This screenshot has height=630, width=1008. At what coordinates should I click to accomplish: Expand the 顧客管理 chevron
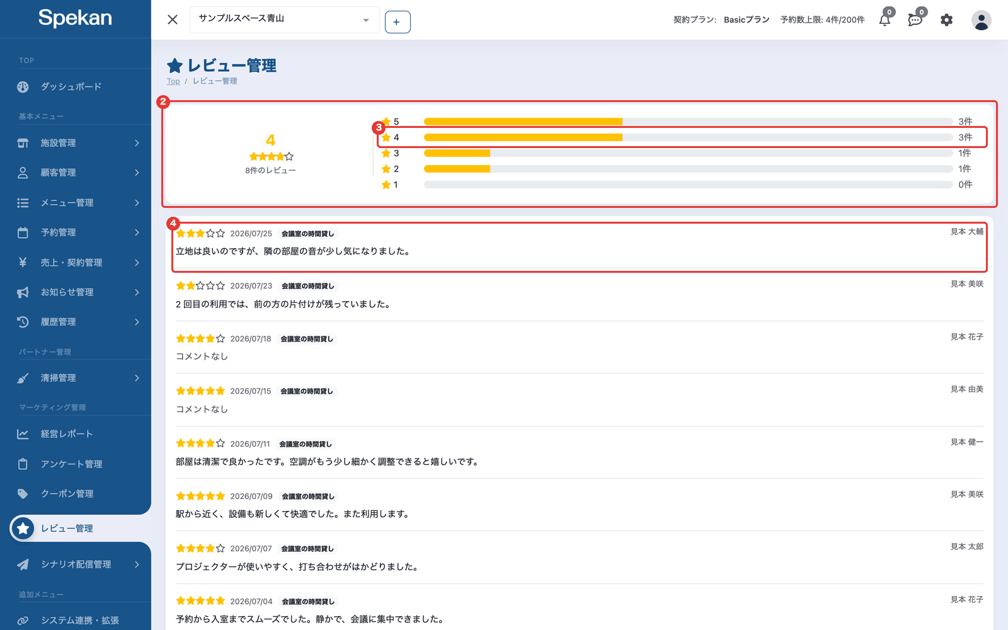coord(137,173)
